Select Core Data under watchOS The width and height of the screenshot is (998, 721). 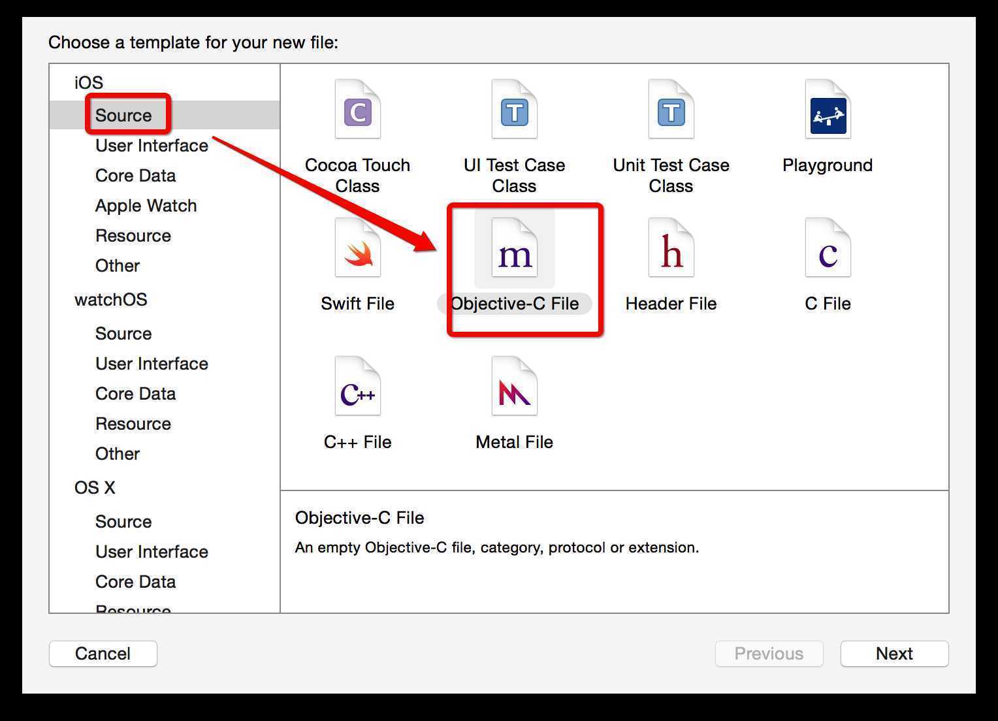point(135,394)
